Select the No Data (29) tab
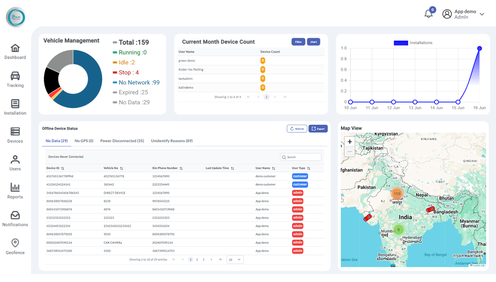496x282 pixels. 57,141
